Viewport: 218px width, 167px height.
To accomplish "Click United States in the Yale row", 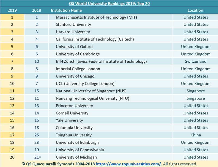I will point(196,120).
